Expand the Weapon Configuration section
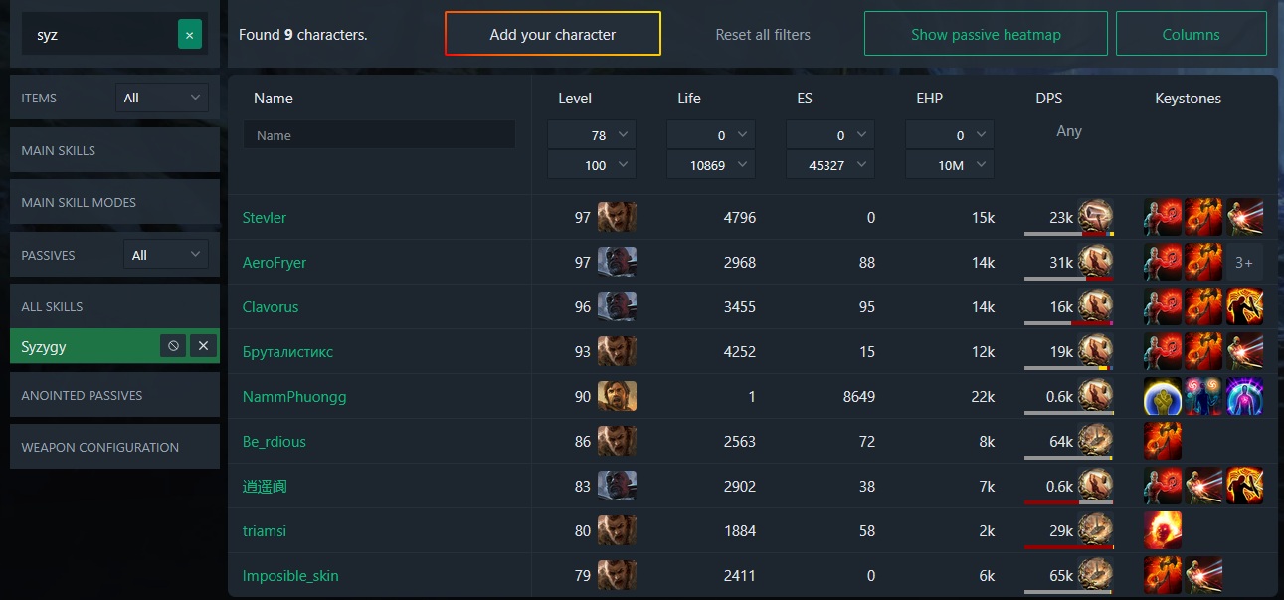This screenshot has height=600, width=1284. [114, 447]
